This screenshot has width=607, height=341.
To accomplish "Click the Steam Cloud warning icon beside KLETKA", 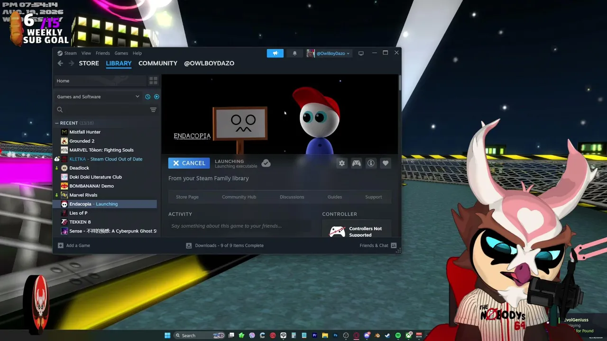I will click(x=57, y=159).
